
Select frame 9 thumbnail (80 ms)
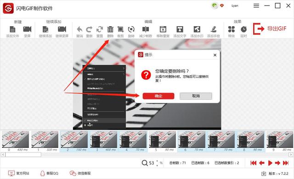[x=280, y=140]
